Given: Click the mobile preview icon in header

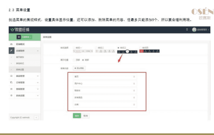Looking at the screenshot, I should point(187,30).
